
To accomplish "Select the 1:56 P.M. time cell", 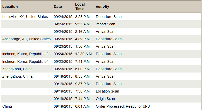I will pos(83,46).
